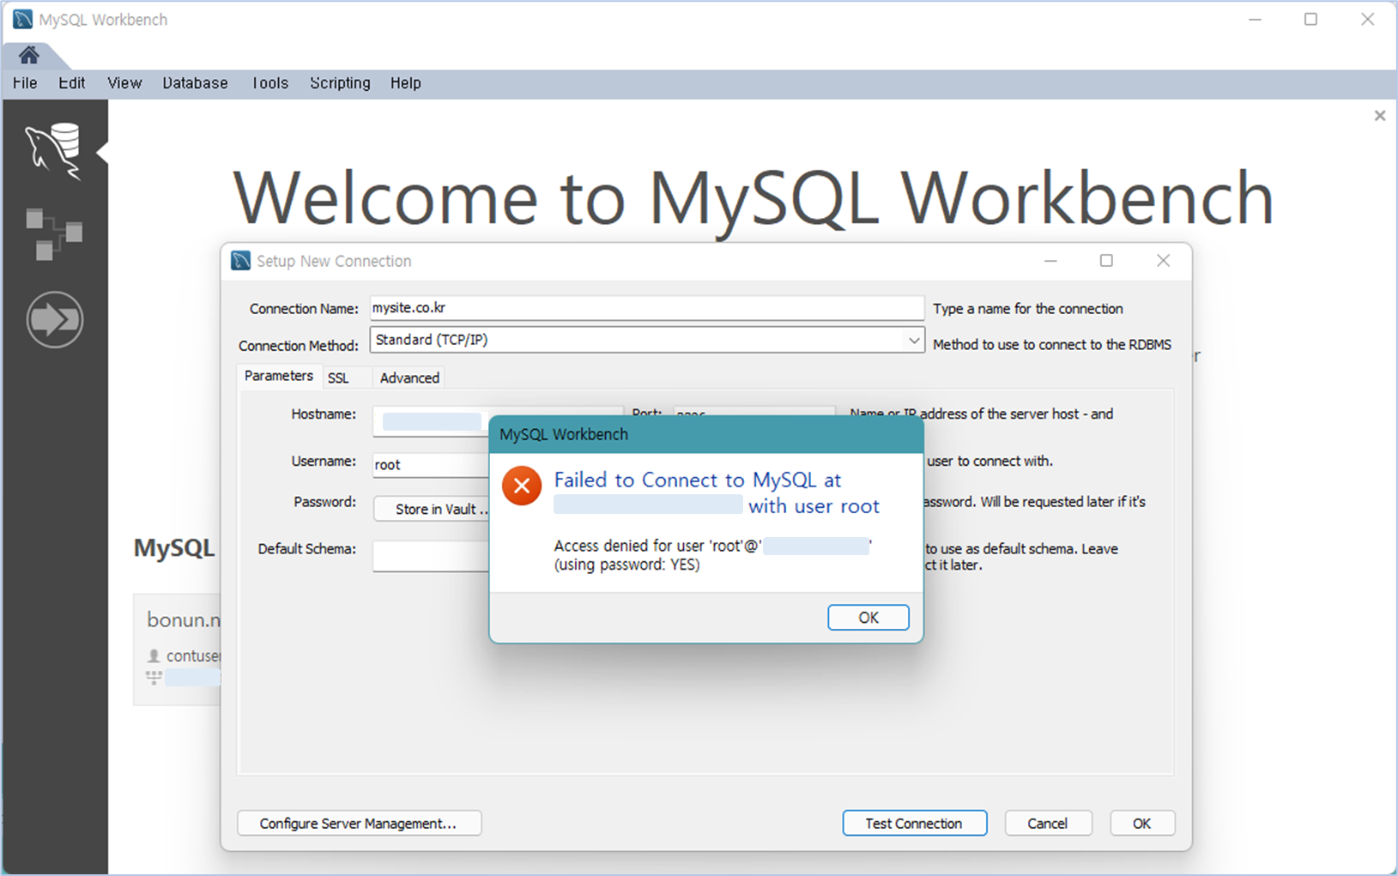Open the Data Modeling sidebar icon
This screenshot has height=876, width=1398.
tap(53, 233)
